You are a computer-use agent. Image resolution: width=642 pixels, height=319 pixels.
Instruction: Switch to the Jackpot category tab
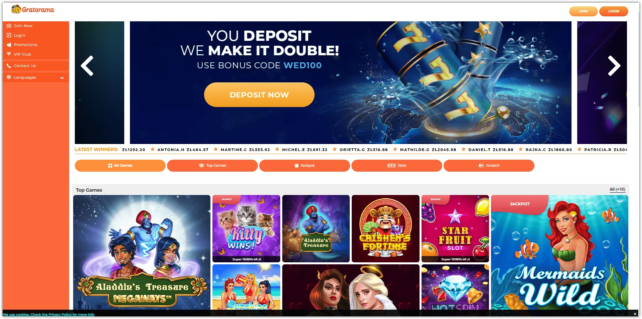tap(305, 166)
